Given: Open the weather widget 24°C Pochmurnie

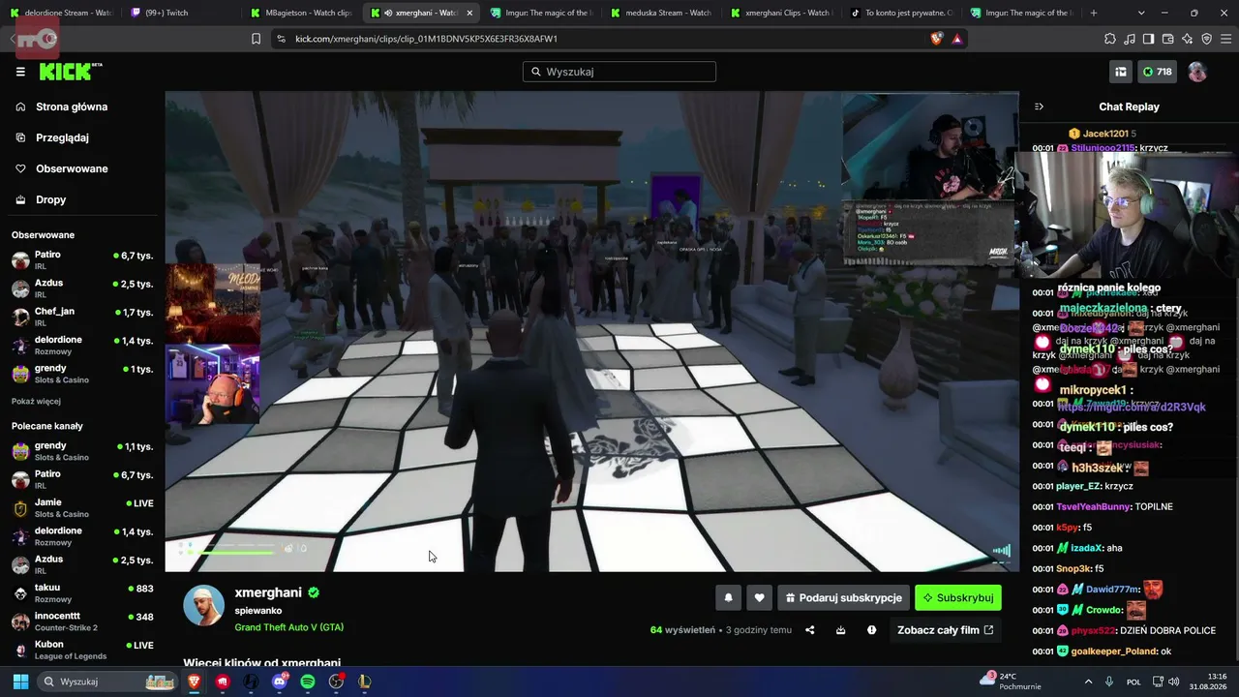Looking at the screenshot, I should [1009, 681].
